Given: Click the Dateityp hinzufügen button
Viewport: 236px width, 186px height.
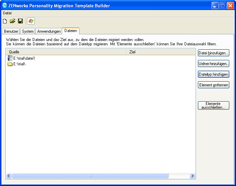Looking at the screenshot, I should coord(213,74).
